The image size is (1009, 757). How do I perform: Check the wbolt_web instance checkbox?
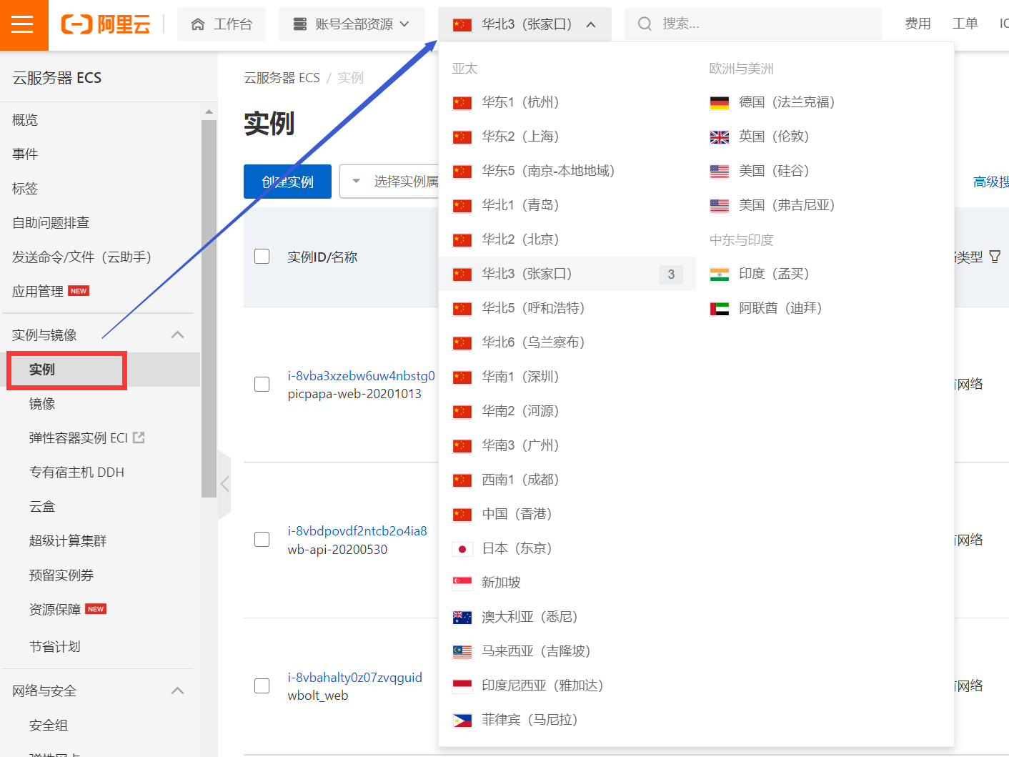(x=262, y=685)
